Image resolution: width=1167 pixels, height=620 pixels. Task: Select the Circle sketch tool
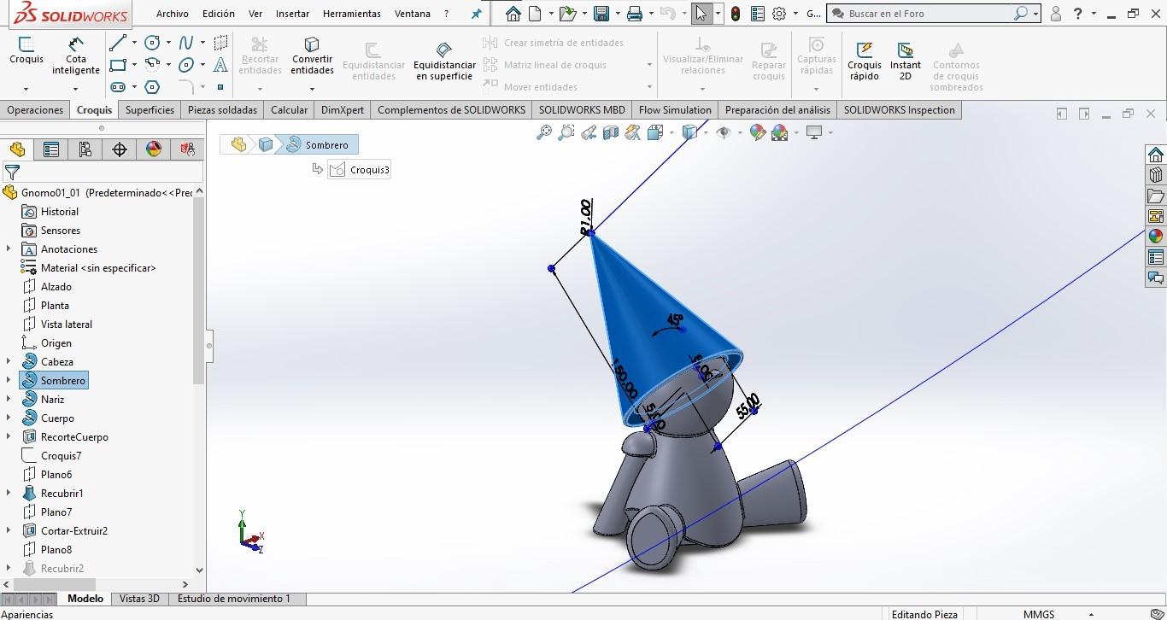coord(153,43)
